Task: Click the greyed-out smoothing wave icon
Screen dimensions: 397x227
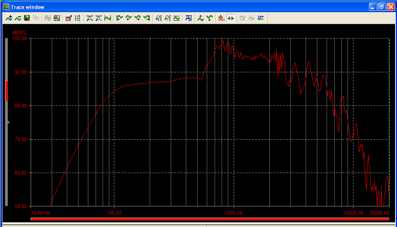Action: (252, 18)
